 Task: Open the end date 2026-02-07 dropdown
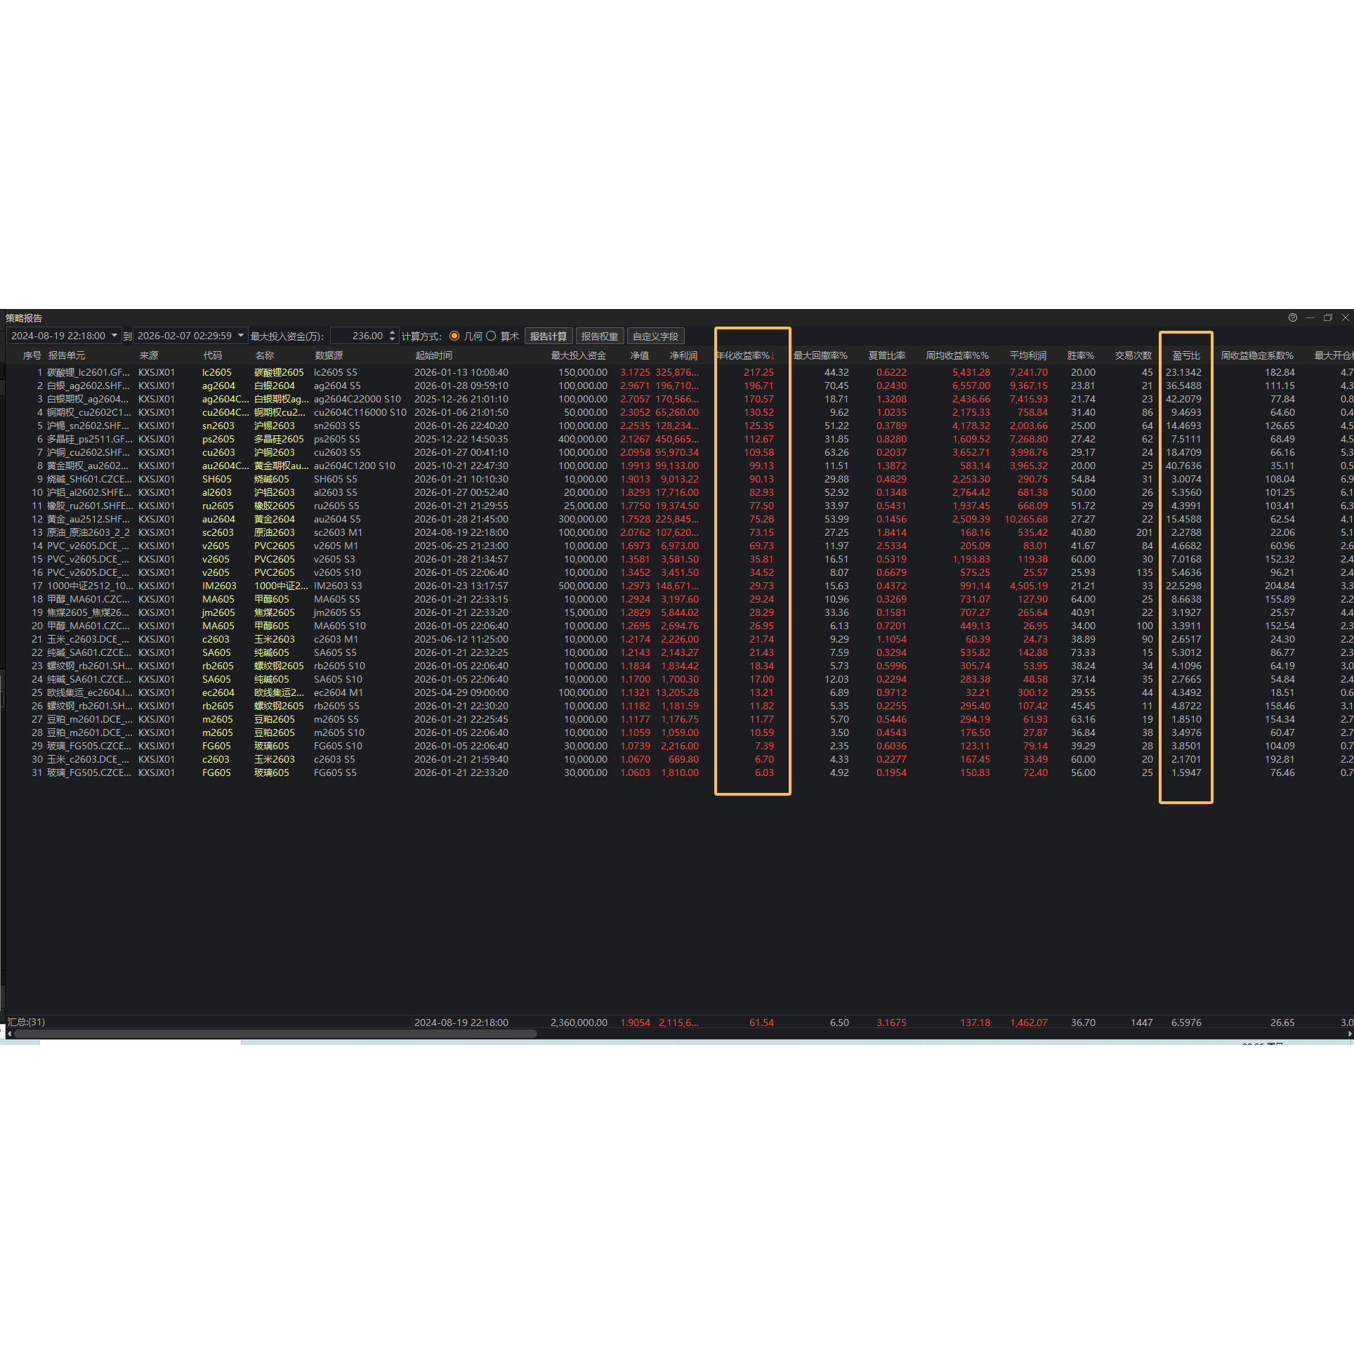pyautogui.click(x=240, y=336)
